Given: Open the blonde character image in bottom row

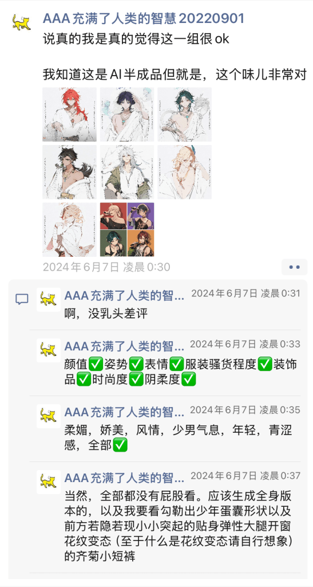Looking at the screenshot, I should pyautogui.click(x=69, y=229).
